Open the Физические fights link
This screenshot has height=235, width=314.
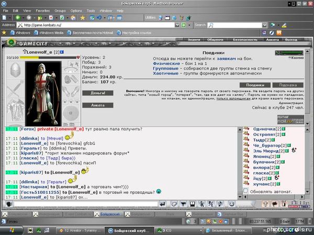[x=166, y=64]
